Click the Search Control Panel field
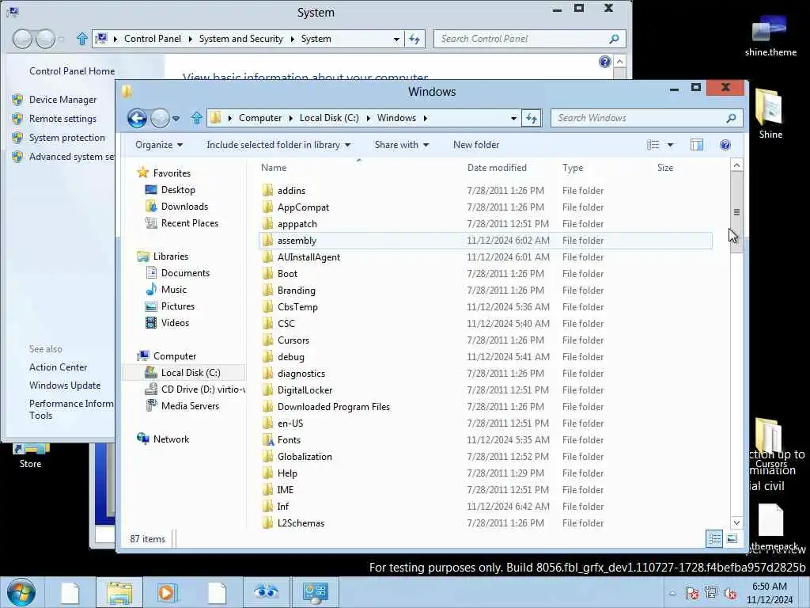The width and height of the screenshot is (810, 608). [x=522, y=39]
